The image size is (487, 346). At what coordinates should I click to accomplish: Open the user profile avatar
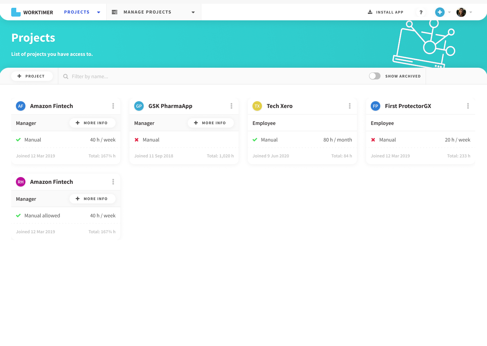(461, 12)
